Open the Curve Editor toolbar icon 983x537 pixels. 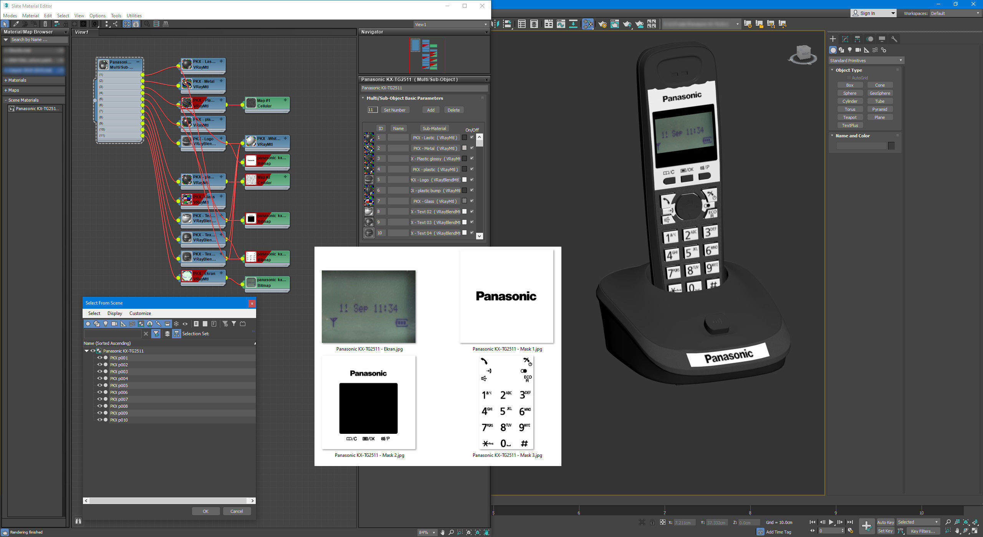pos(561,24)
